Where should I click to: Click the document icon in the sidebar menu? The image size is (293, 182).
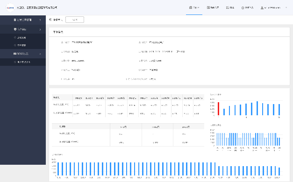pyautogui.click(x=15, y=20)
